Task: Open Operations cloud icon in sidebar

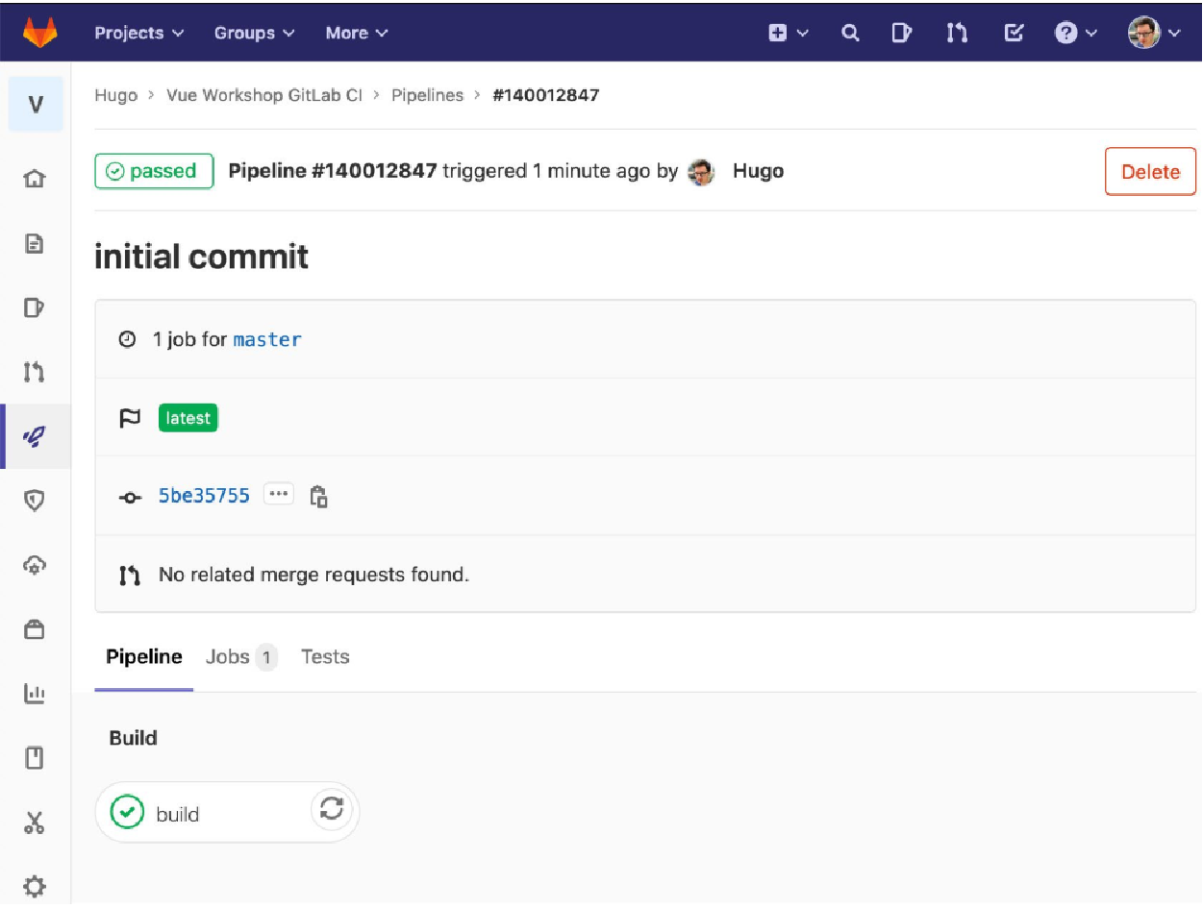Action: [x=35, y=565]
